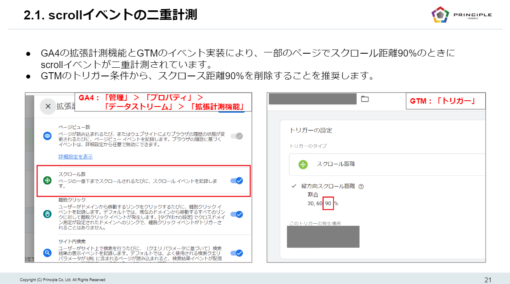Toggle the grayed-out ページビュー数 switch
The image size is (510, 284).
(x=236, y=136)
